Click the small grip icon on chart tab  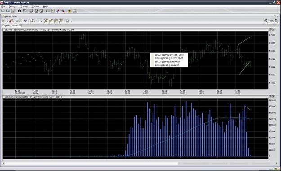click(20, 26)
